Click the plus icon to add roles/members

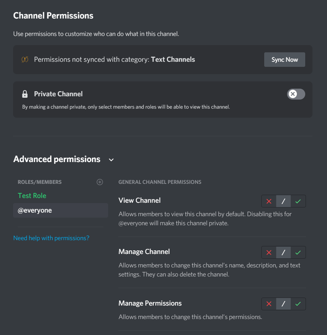point(100,182)
